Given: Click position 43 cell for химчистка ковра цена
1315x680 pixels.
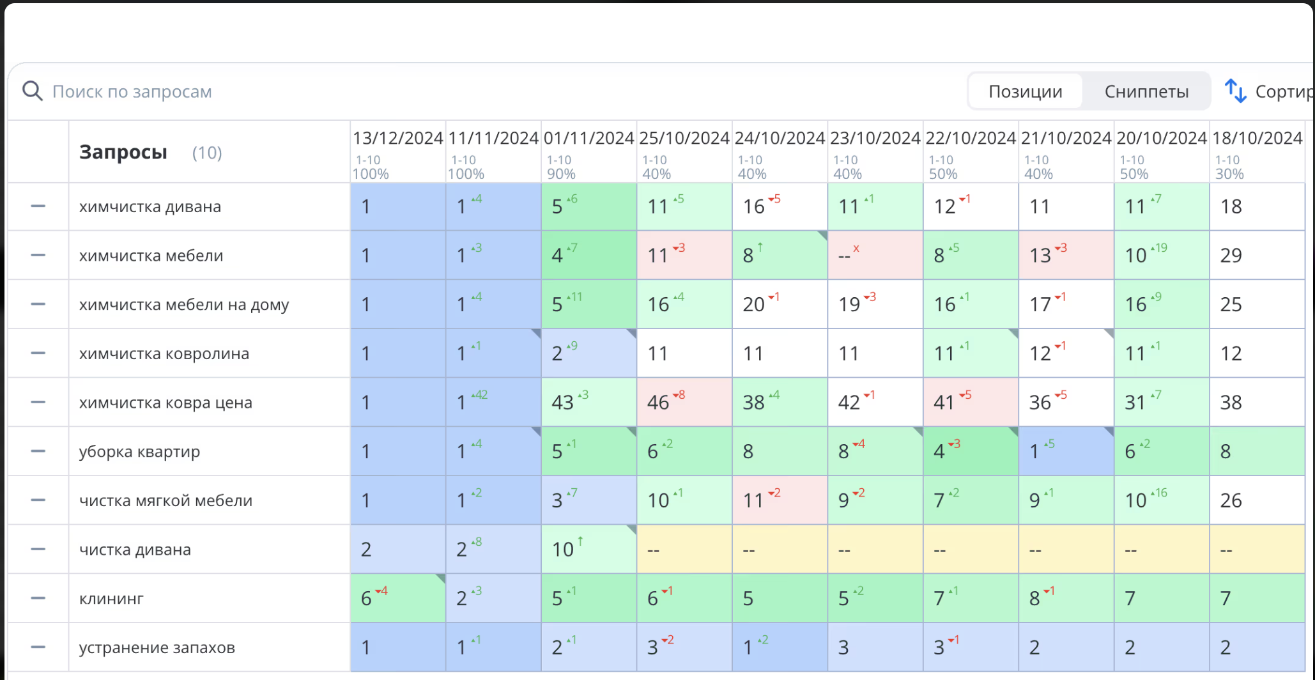Looking at the screenshot, I should pyautogui.click(x=588, y=403).
